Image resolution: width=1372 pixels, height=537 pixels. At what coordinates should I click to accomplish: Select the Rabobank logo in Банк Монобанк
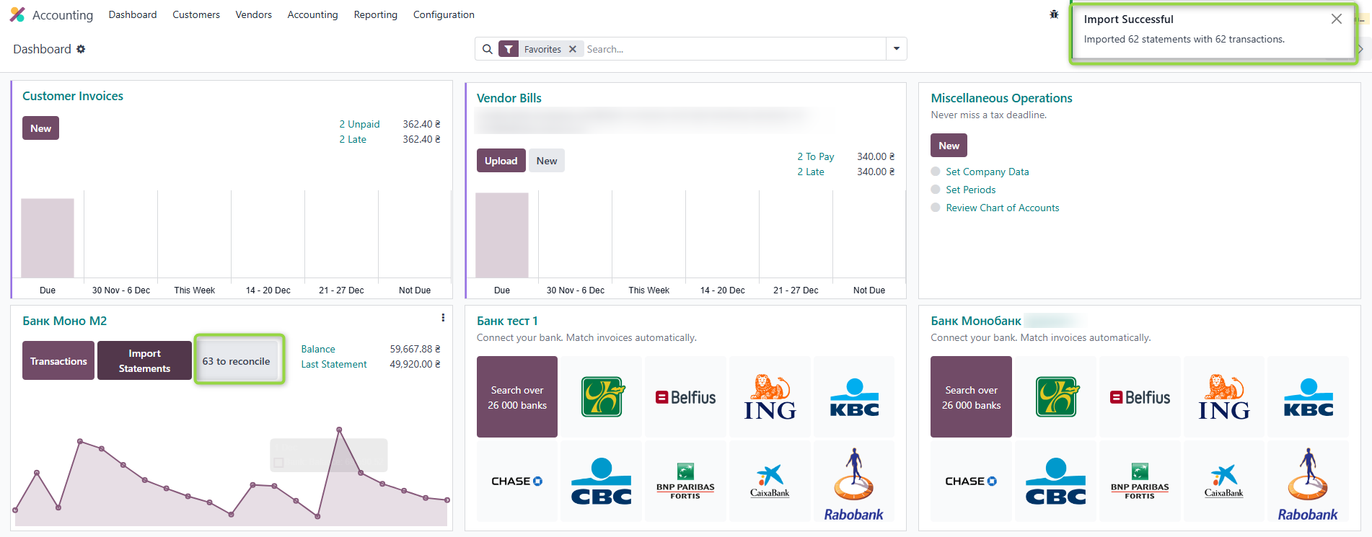pyautogui.click(x=1308, y=481)
